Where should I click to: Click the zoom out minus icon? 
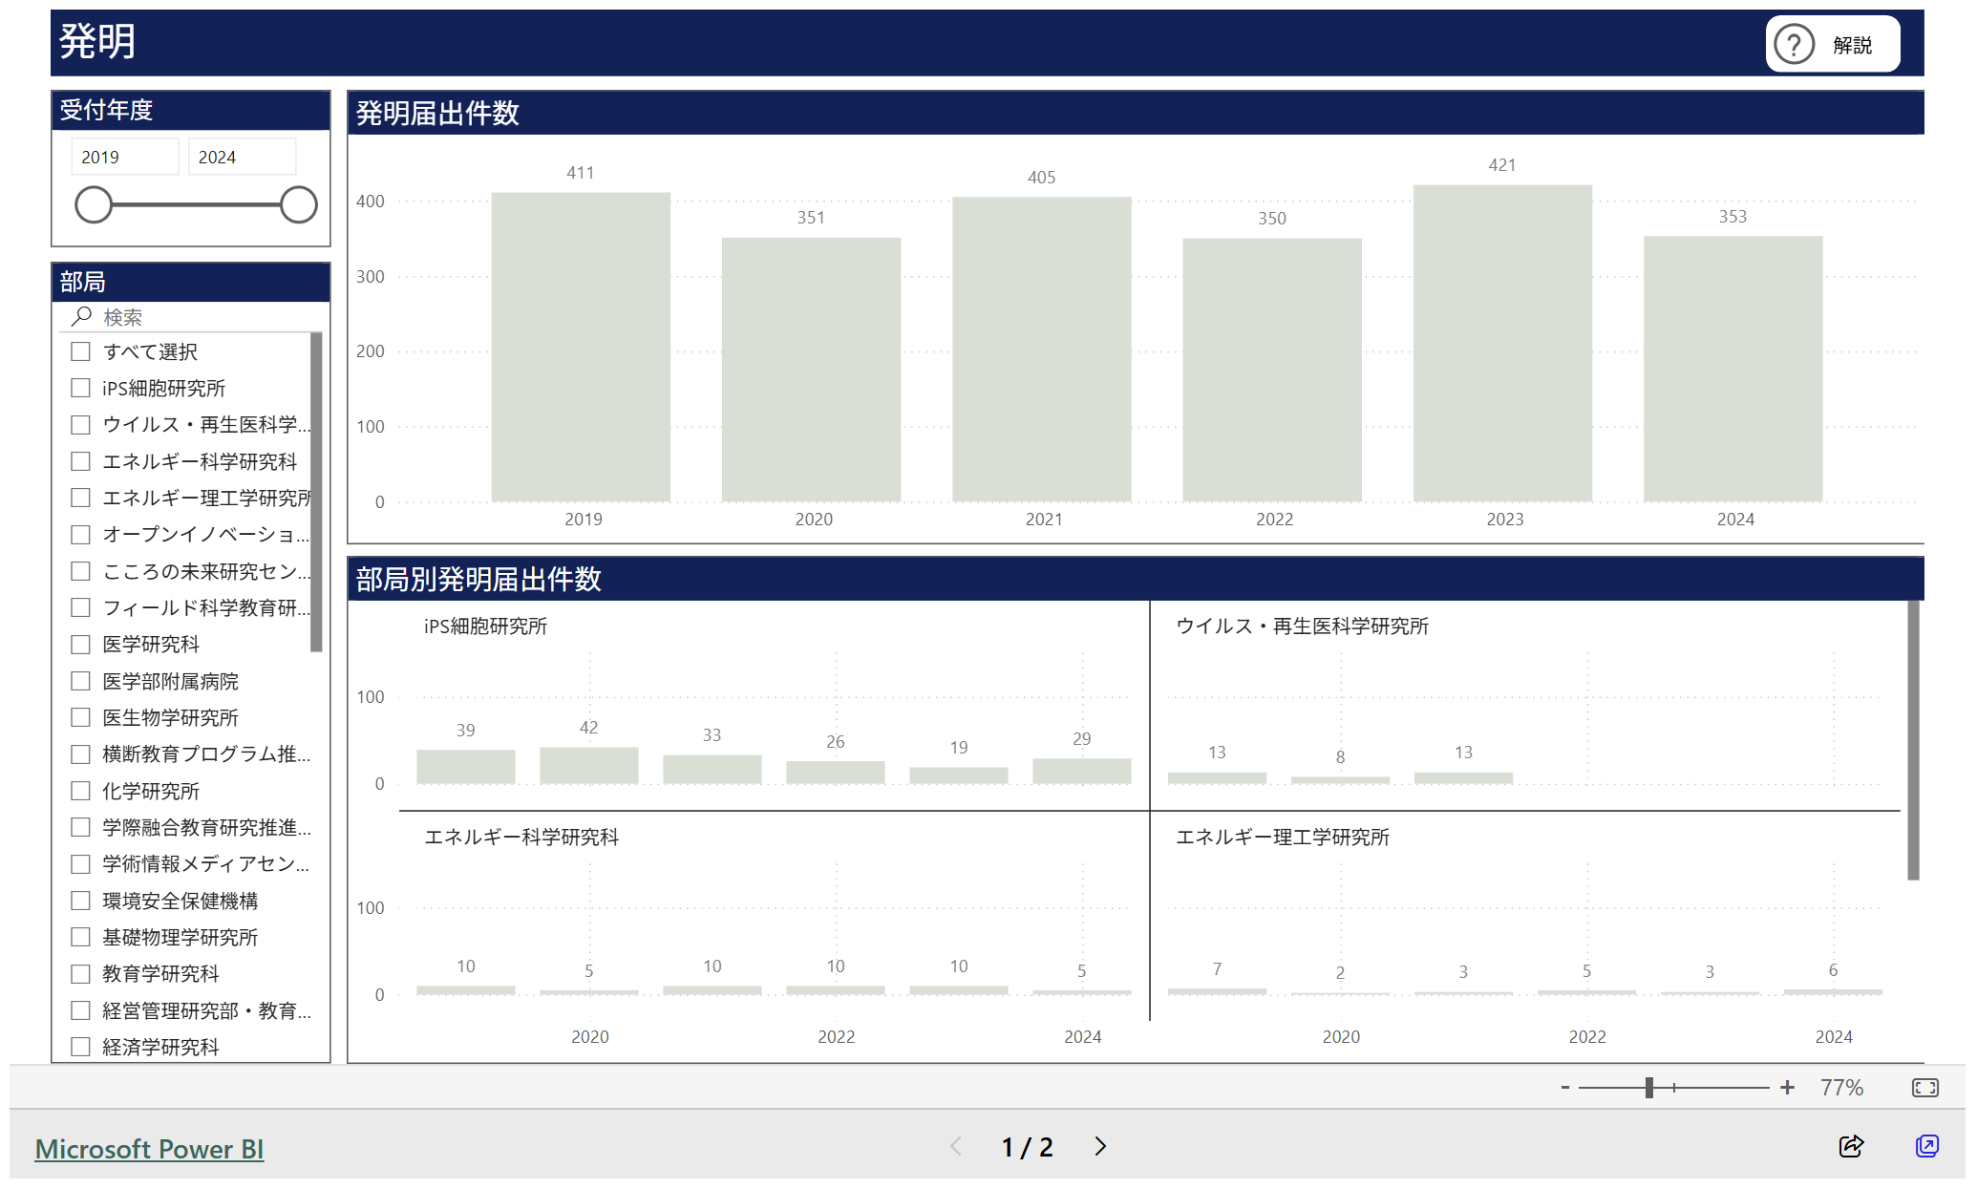pyautogui.click(x=1565, y=1088)
